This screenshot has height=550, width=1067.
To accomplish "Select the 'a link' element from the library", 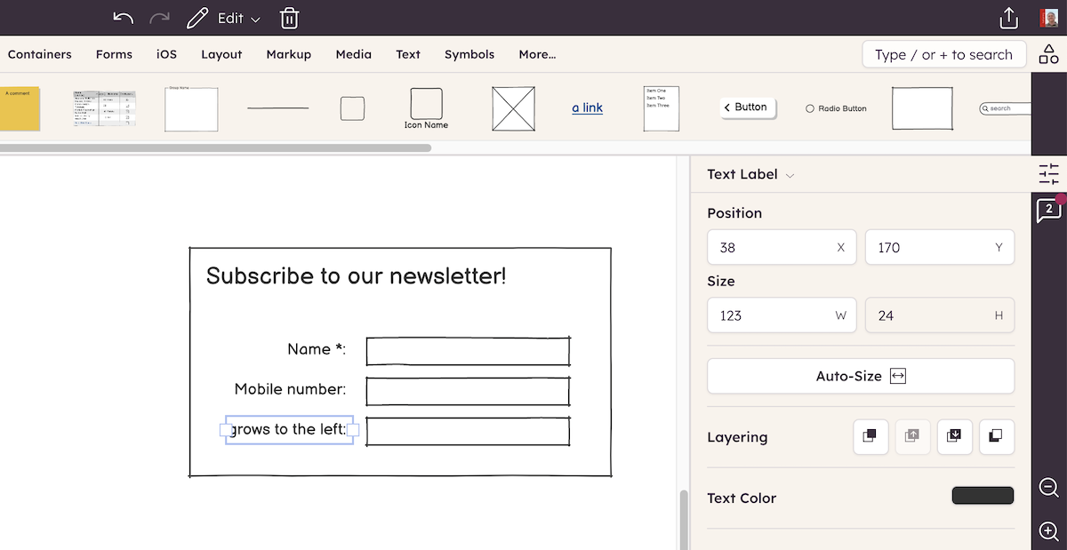I will (587, 108).
